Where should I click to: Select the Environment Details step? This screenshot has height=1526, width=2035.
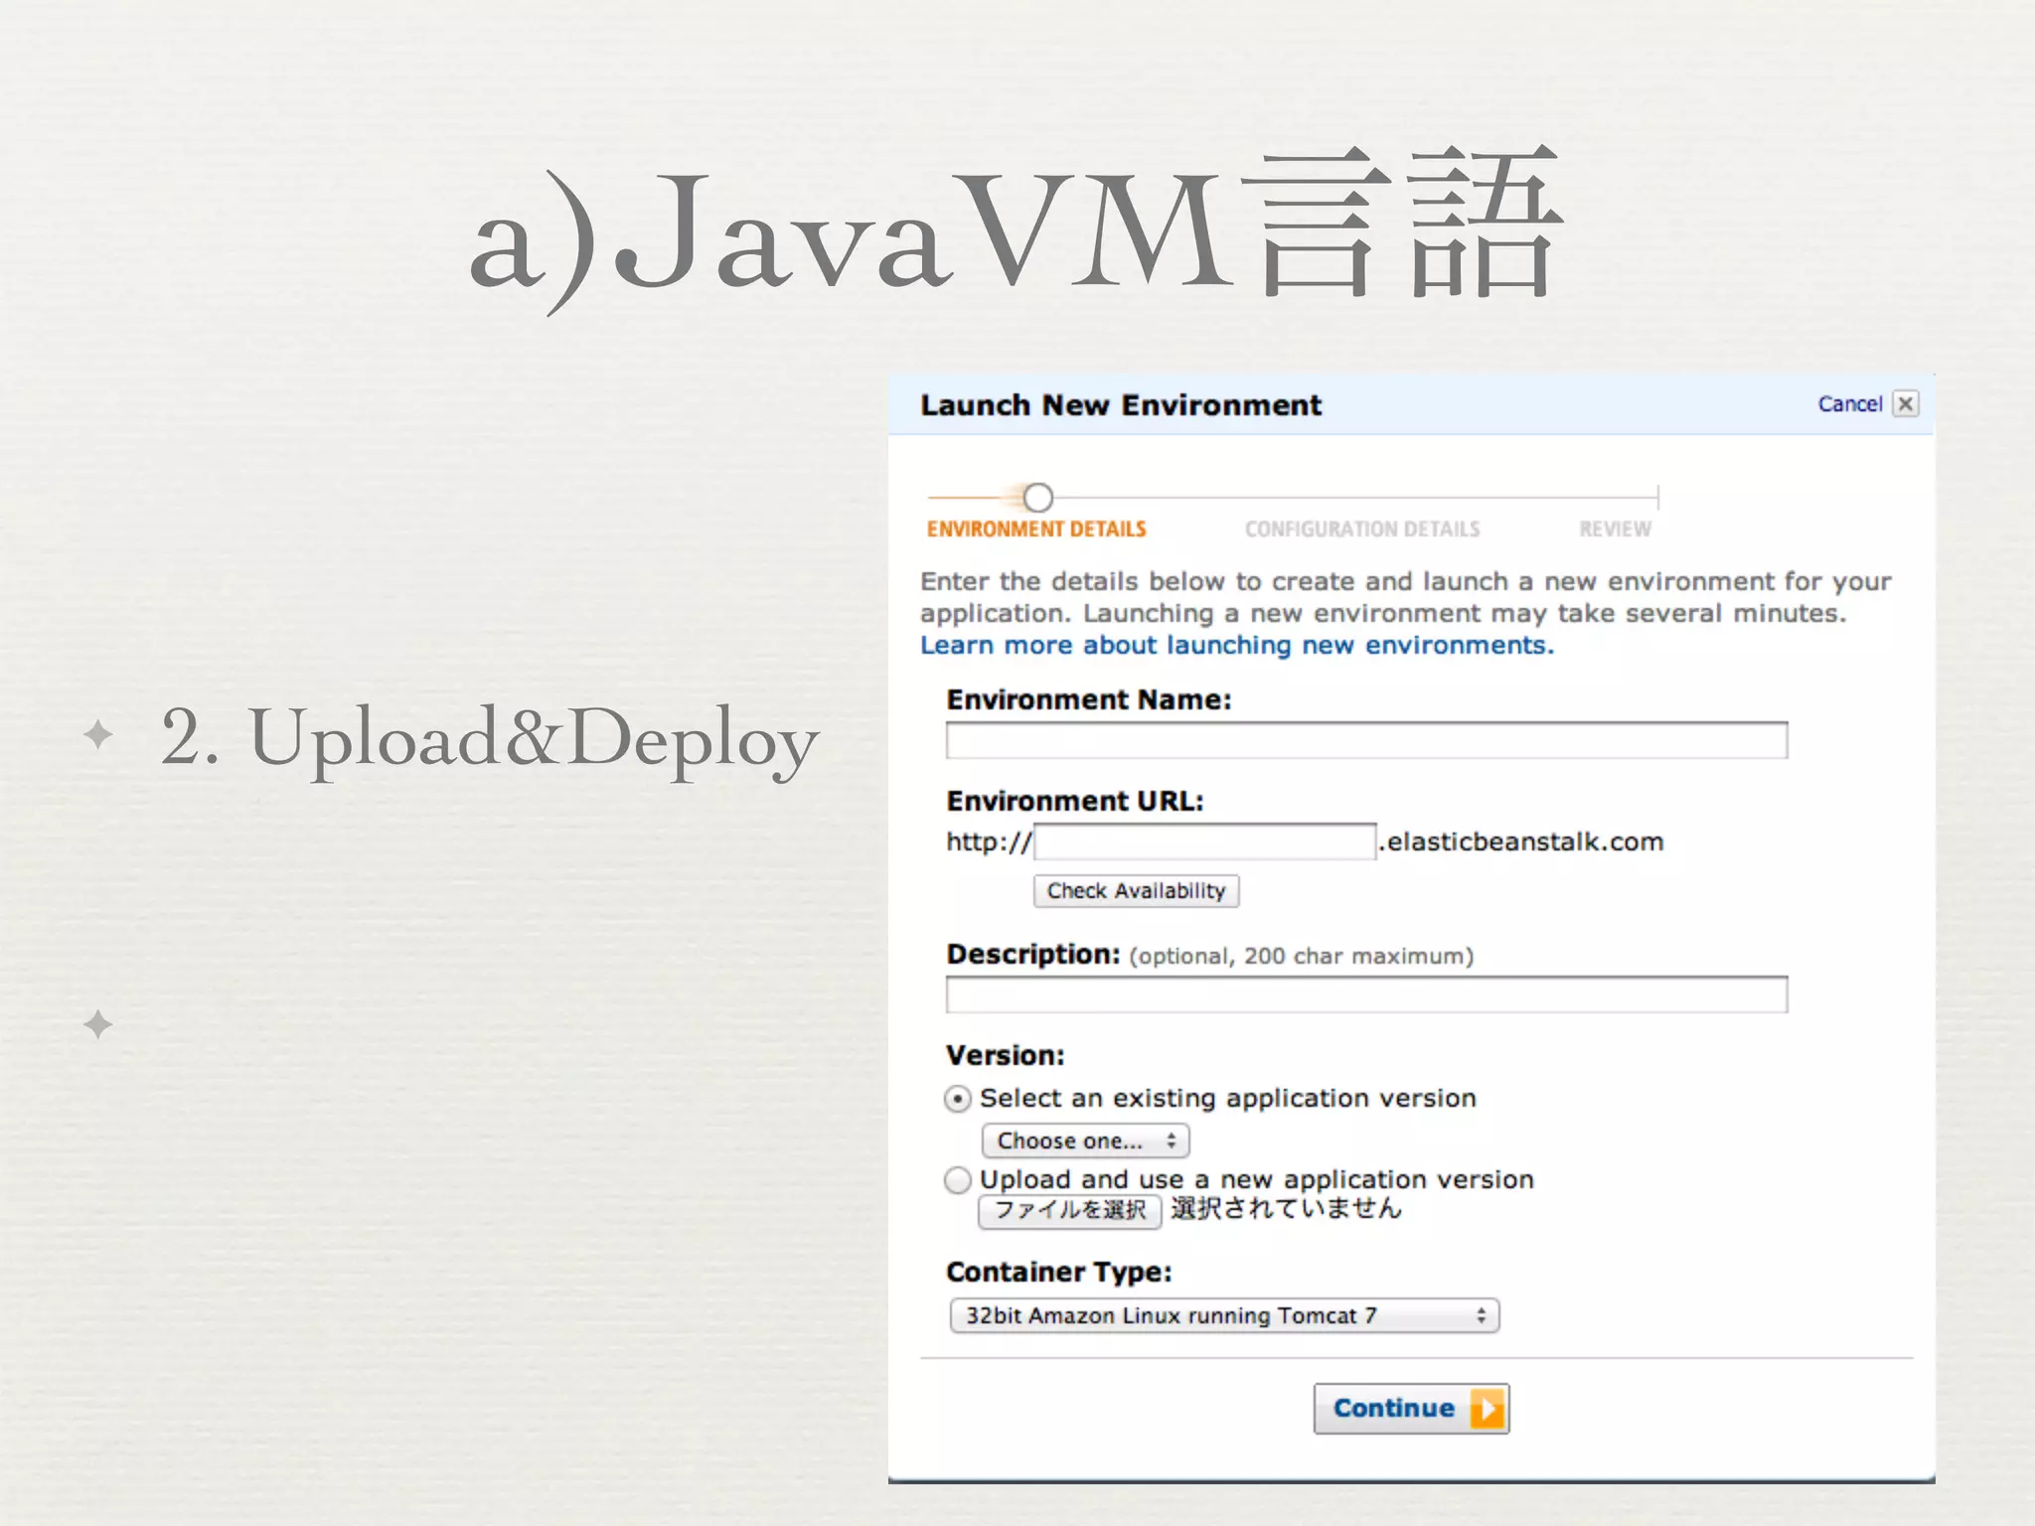click(1036, 529)
